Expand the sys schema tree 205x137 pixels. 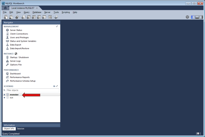[4, 98]
